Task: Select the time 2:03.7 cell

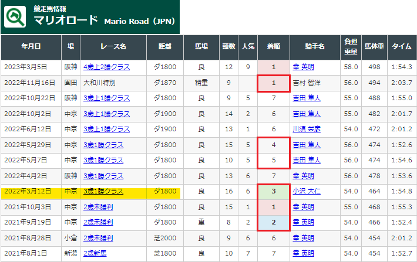Action: coord(402,83)
